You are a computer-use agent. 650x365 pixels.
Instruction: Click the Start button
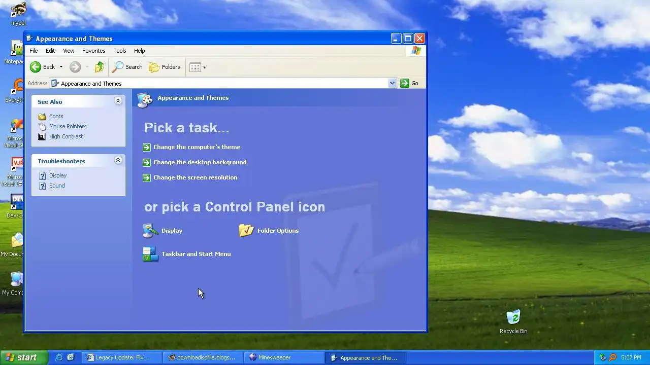[x=23, y=357]
